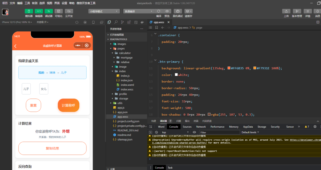321x170 pixels.
Task: Open the Default levels dropdown
Action: coord(250,132)
